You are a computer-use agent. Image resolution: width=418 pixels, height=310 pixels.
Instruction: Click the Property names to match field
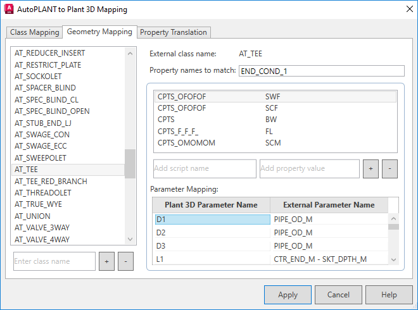[321, 71]
